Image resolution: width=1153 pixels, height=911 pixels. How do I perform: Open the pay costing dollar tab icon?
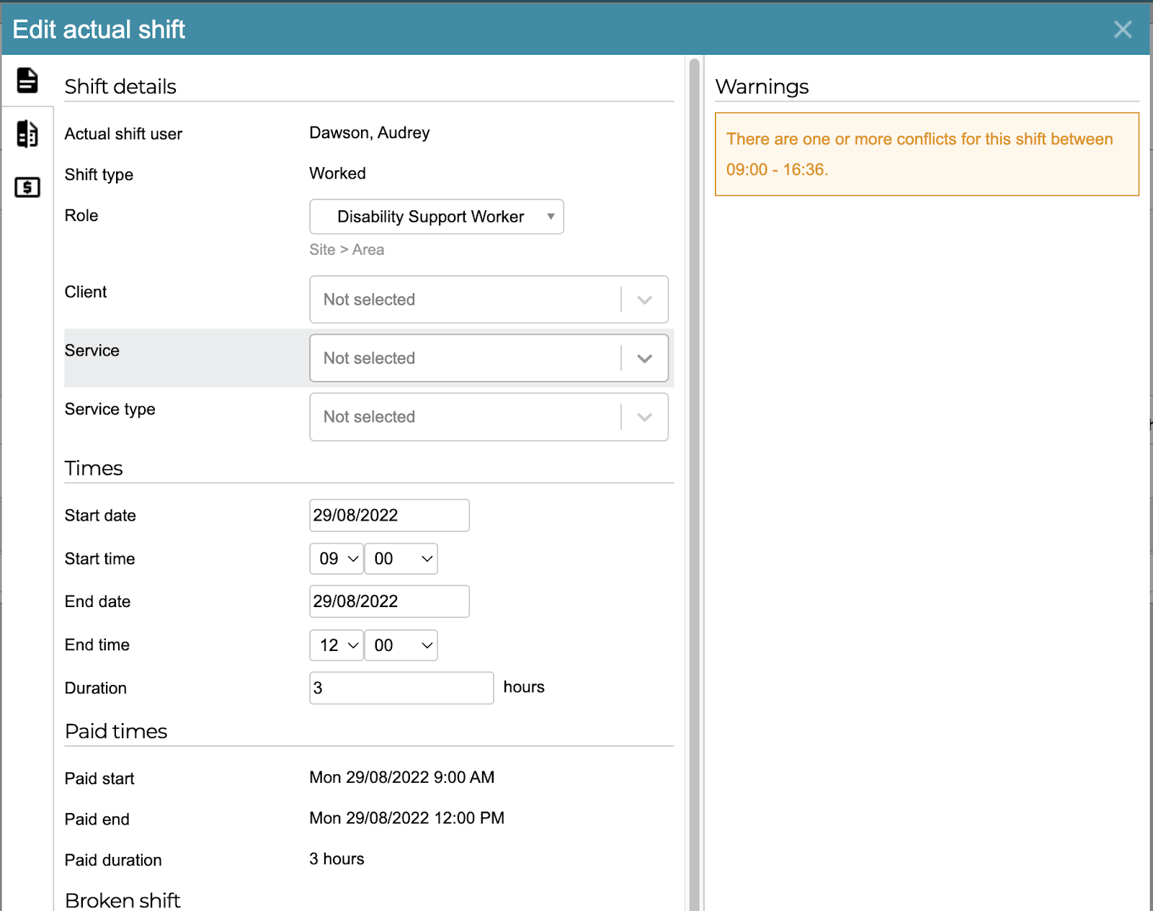click(27, 187)
